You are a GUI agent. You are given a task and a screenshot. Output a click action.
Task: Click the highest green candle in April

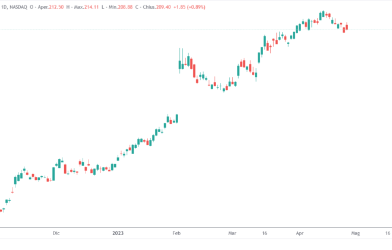click(x=321, y=15)
